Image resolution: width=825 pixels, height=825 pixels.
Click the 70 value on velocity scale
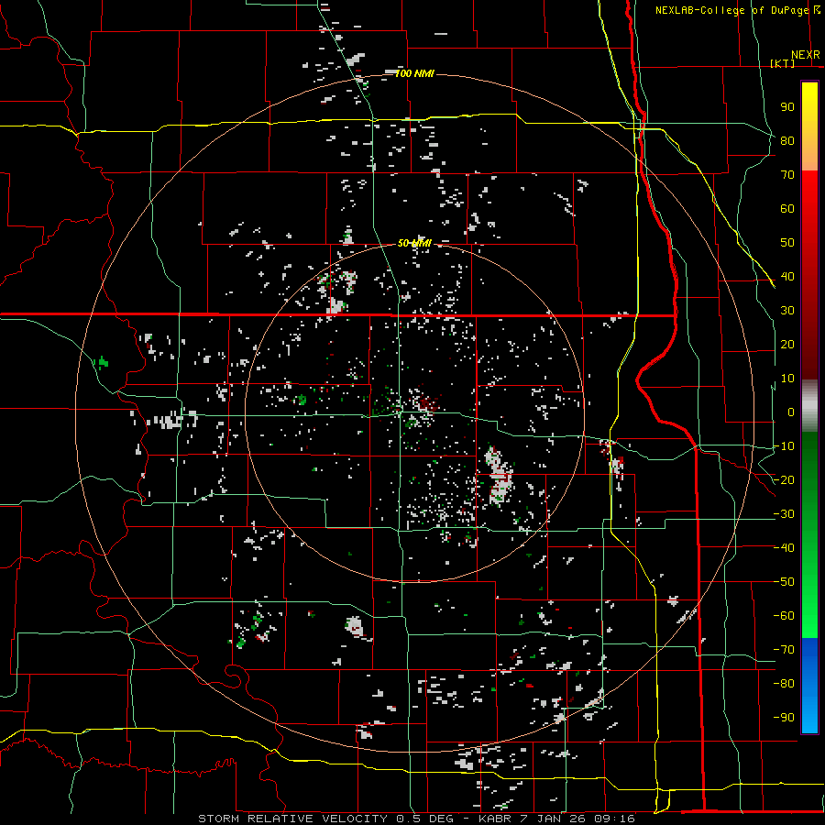[787, 175]
